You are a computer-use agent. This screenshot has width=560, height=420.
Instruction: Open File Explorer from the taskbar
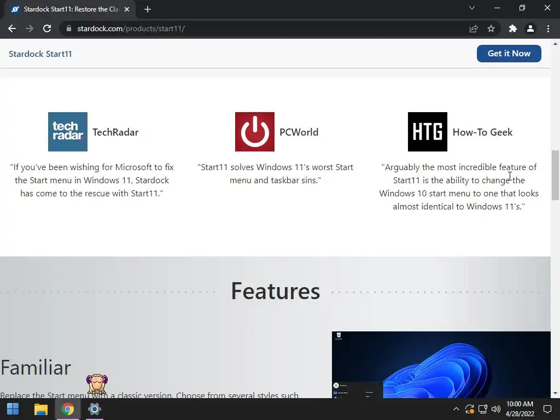point(40,409)
